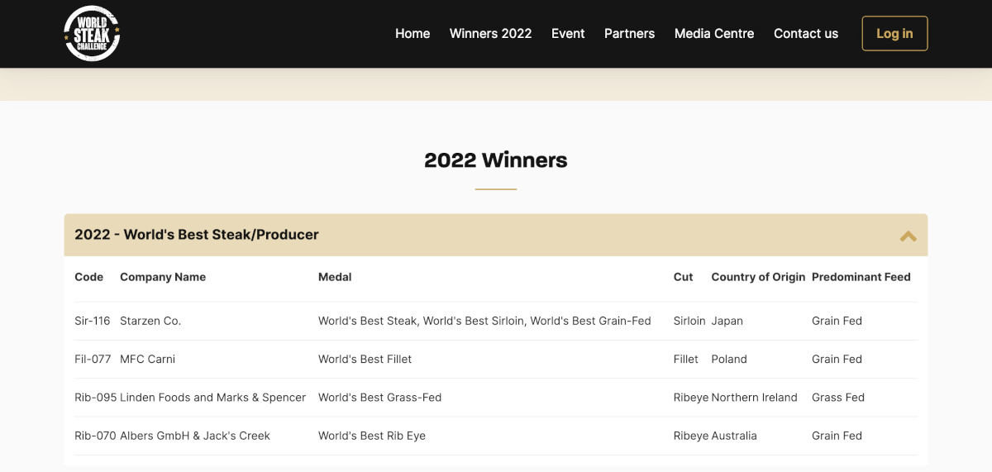Click the 2022 Winners heading
Image resolution: width=992 pixels, height=472 pixels.
coord(496,160)
